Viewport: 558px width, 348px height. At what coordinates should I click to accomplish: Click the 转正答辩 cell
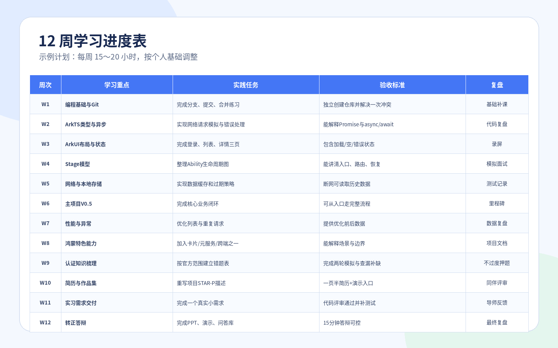(x=117, y=322)
